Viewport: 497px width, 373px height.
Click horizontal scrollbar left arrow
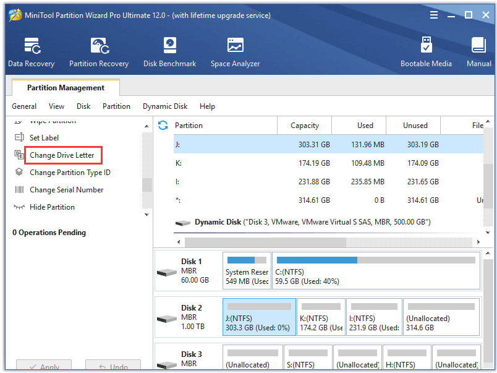coord(179,242)
